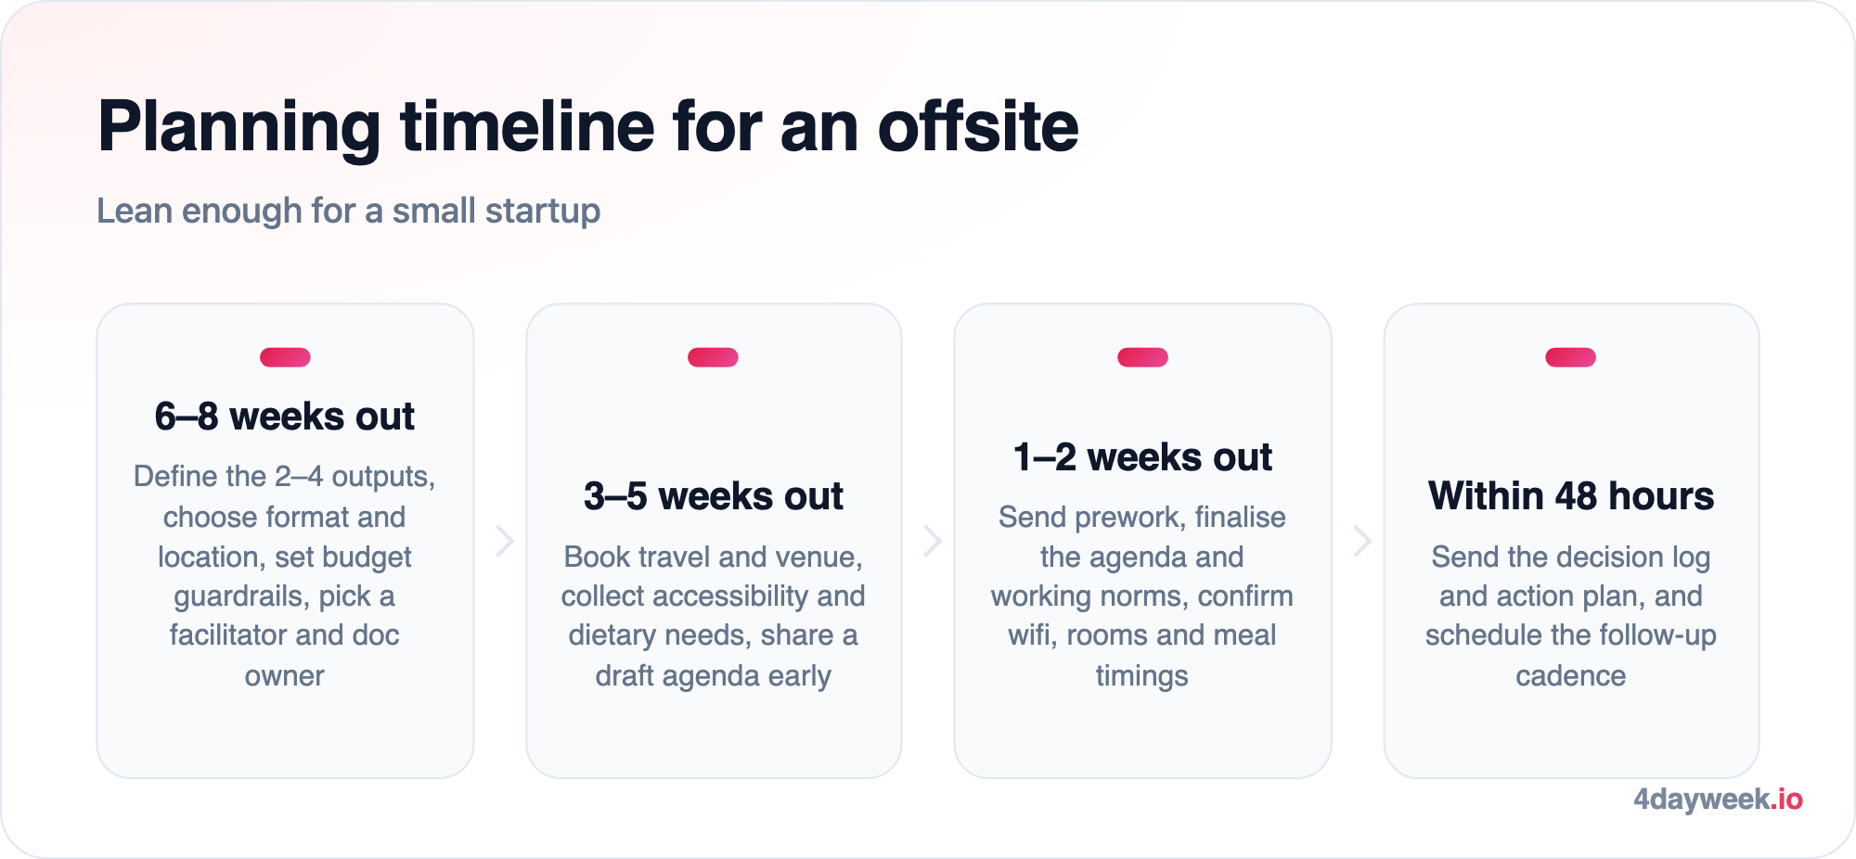The height and width of the screenshot is (859, 1856).
Task: Click the pink pill above 3–5 weeks out
Action: coord(713,357)
